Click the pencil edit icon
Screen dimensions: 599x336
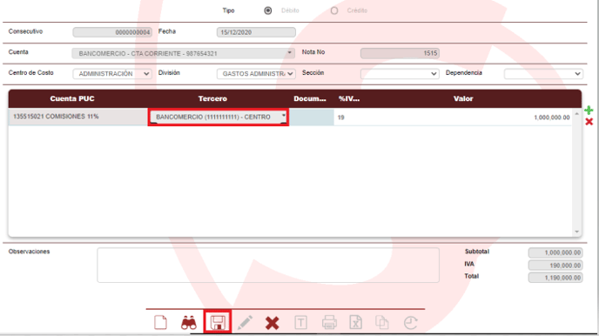pos(245,323)
